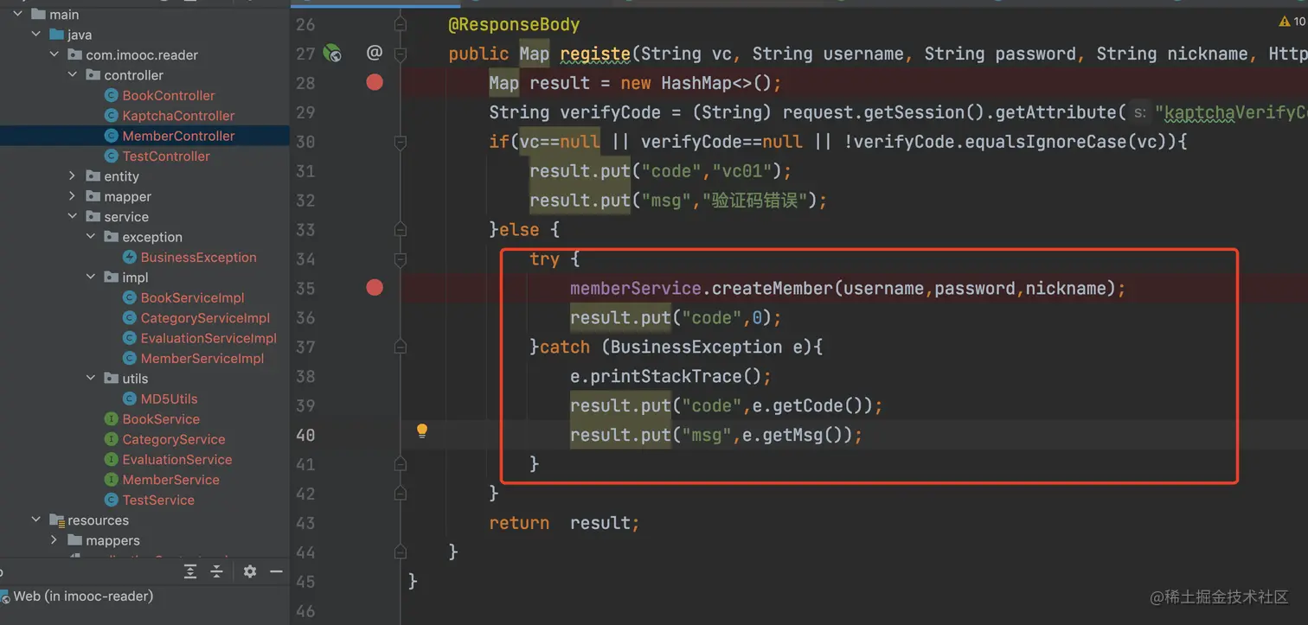Click the return keyword on line 43
The width and height of the screenshot is (1308, 625).
519,523
